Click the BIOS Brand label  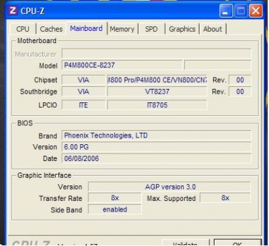[48, 136]
